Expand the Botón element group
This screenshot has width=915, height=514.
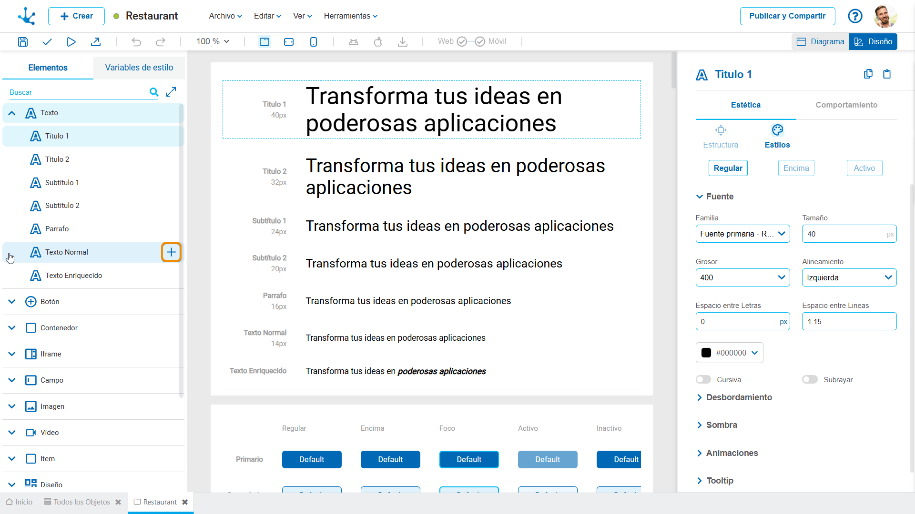(x=12, y=302)
